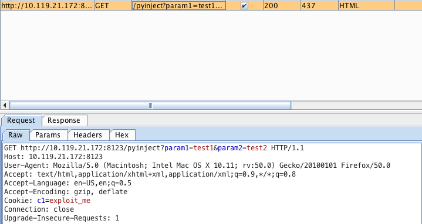Select the host cell http://10.119.21.172
The image size is (422, 224).
pyautogui.click(x=47, y=5)
